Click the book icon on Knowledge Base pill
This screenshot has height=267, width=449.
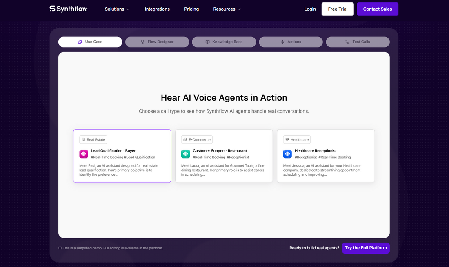(209, 42)
